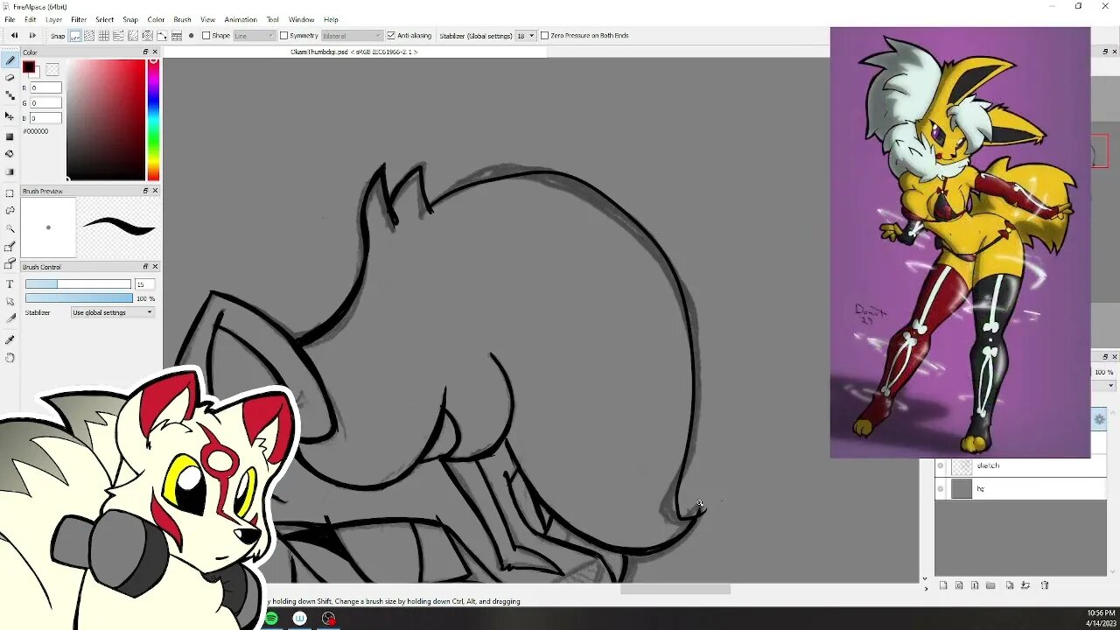Screen dimensions: 1120x630
Task: Pick the Eyedropper tool
Action: click(10, 340)
